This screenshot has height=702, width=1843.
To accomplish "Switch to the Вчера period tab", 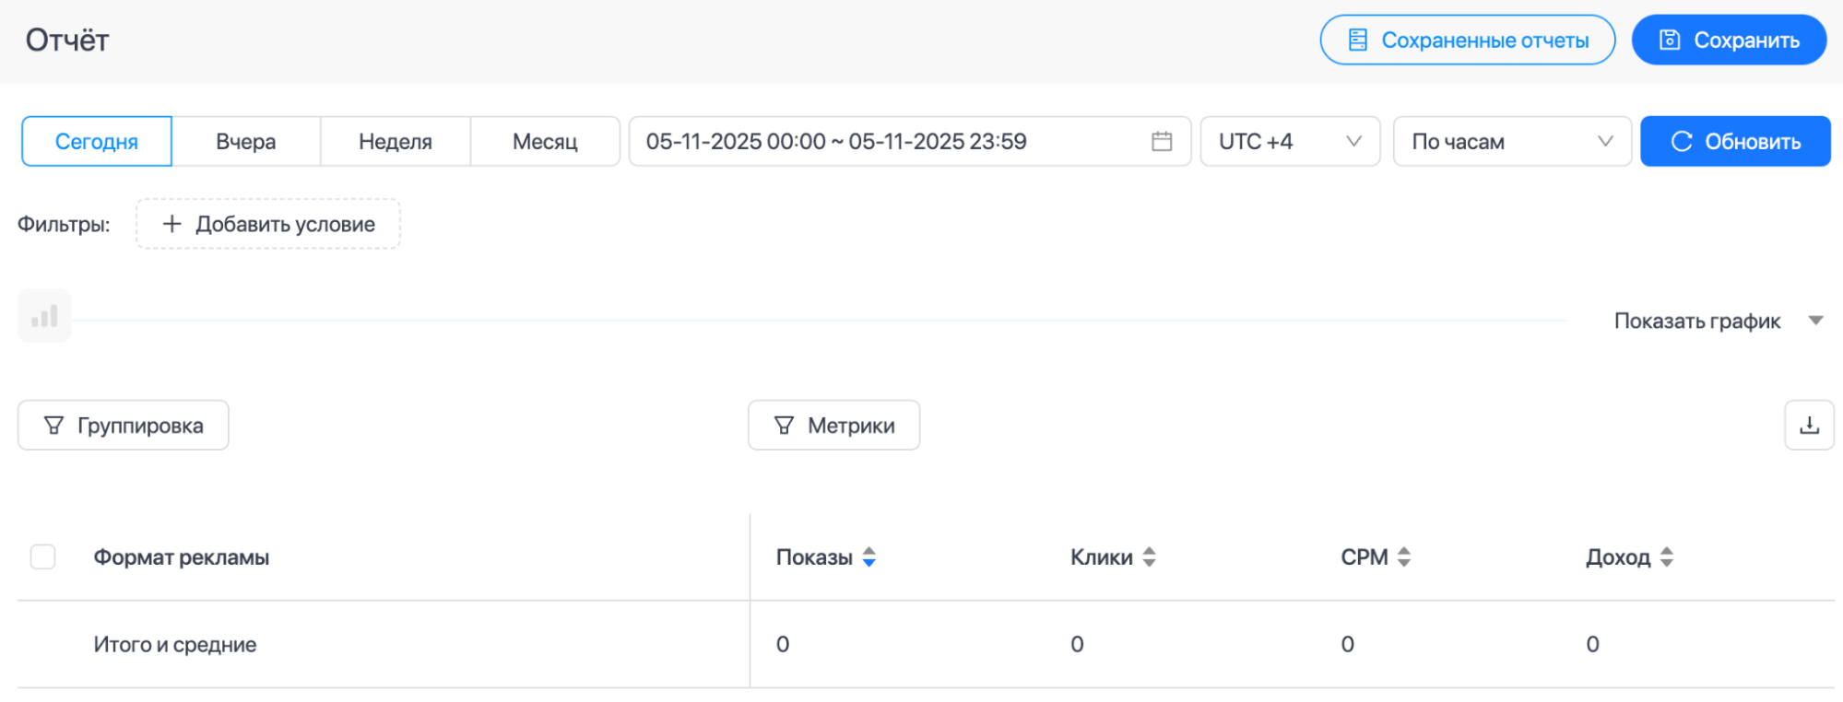I will tap(246, 141).
